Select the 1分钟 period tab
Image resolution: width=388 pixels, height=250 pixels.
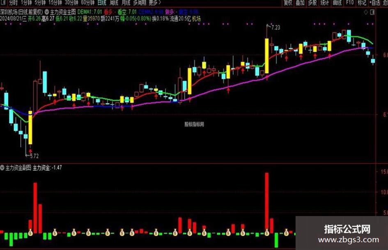click(x=26, y=3)
